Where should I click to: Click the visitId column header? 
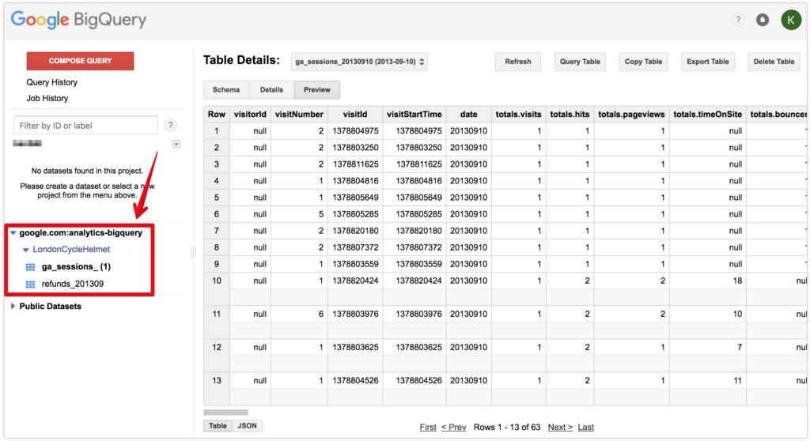pyautogui.click(x=355, y=114)
